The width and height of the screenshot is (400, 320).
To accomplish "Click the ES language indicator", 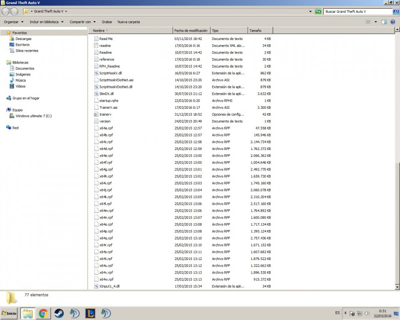I will pyautogui.click(x=338, y=312).
